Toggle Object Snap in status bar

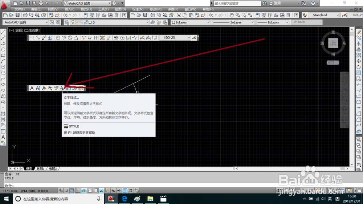coord(90,191)
